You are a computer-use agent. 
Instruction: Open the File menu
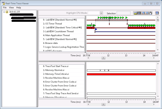click(5, 8)
